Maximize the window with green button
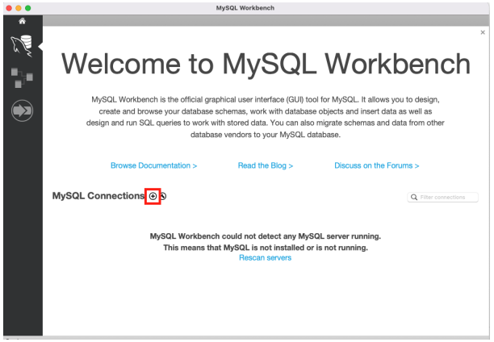494x342 pixels. point(28,8)
